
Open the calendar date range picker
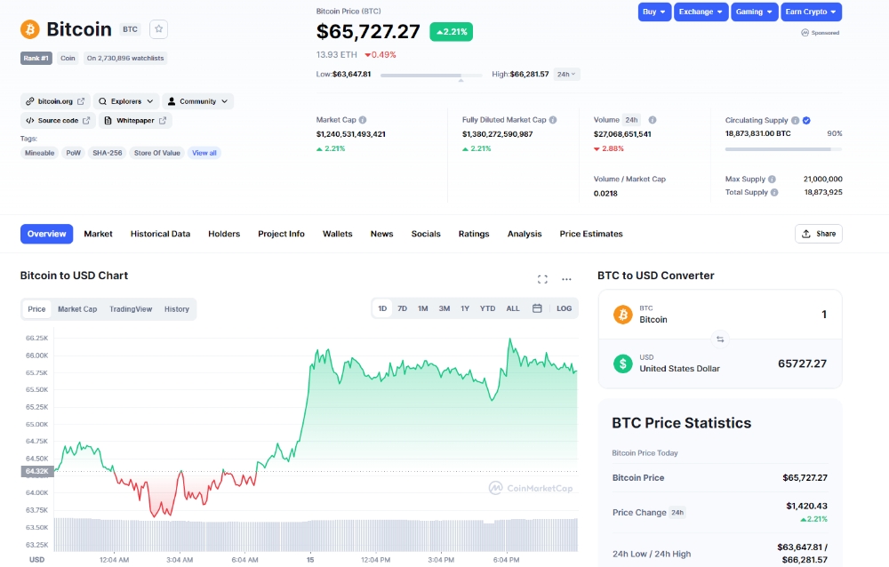pyautogui.click(x=537, y=308)
